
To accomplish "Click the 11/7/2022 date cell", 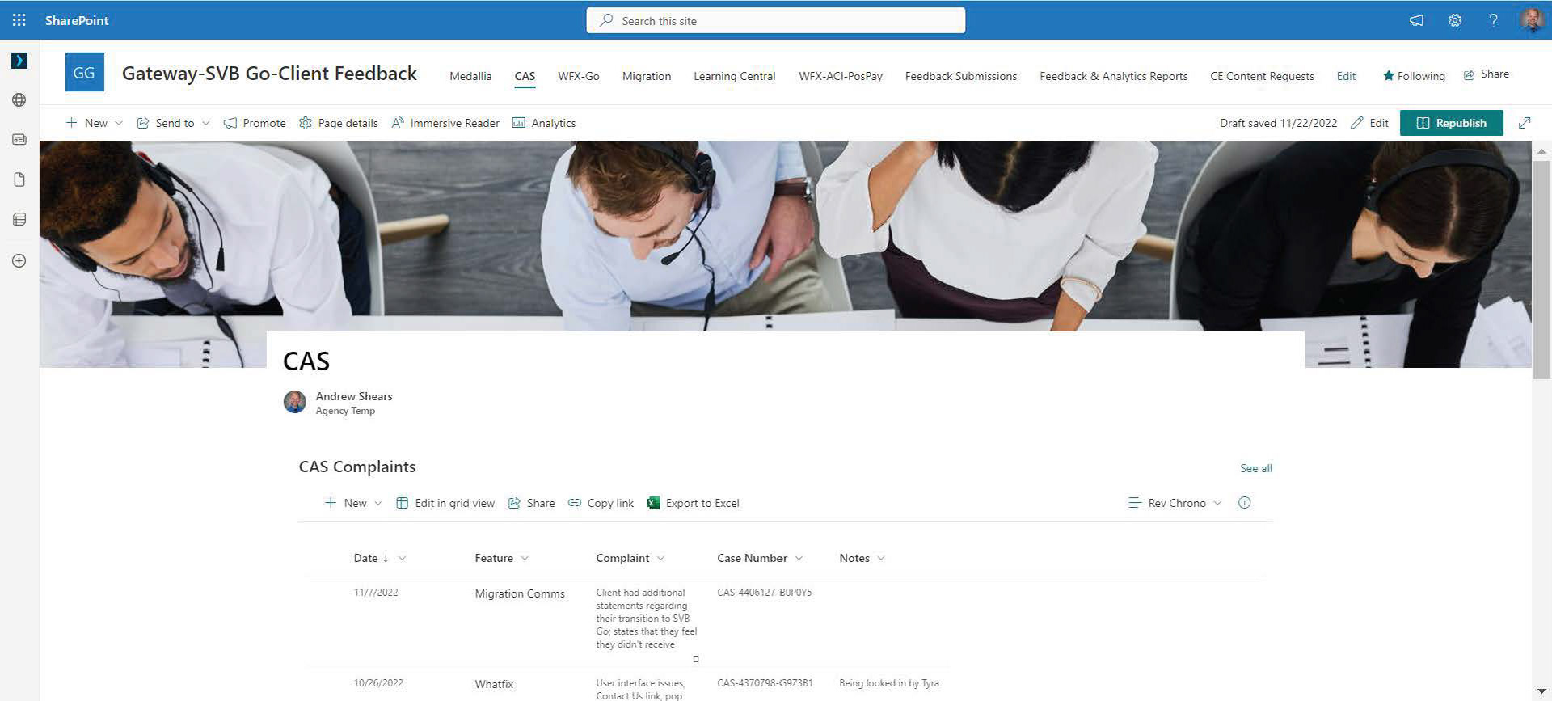I will [x=376, y=593].
